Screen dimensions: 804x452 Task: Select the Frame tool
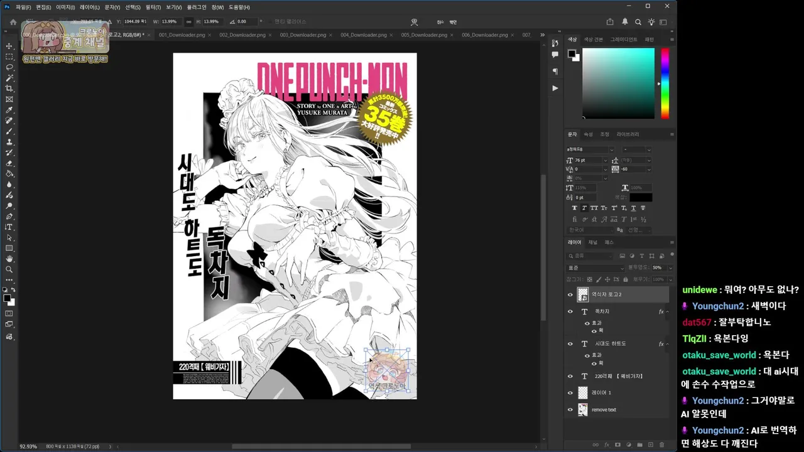9,99
